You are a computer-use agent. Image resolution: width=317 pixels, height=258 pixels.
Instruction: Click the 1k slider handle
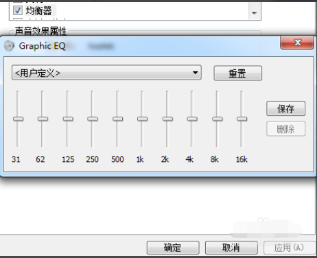tap(142, 119)
